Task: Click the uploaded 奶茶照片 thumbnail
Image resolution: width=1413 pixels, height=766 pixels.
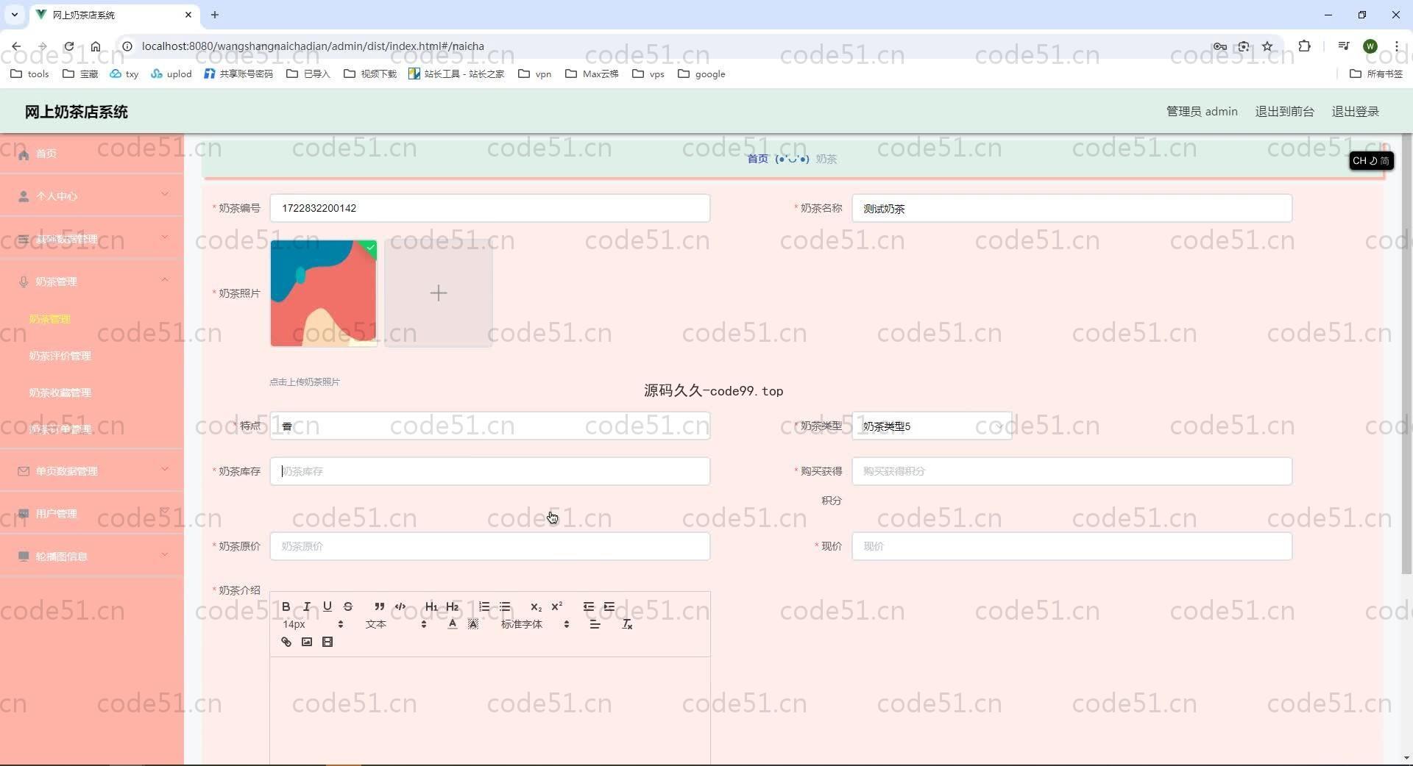Action: point(323,293)
